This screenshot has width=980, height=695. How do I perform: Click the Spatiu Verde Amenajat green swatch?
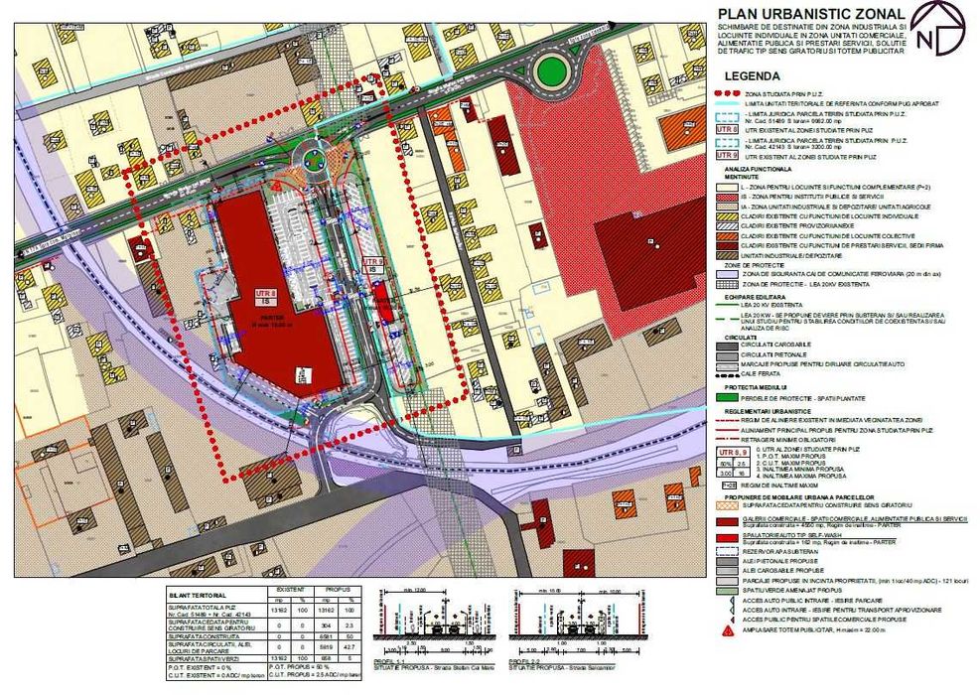(727, 590)
